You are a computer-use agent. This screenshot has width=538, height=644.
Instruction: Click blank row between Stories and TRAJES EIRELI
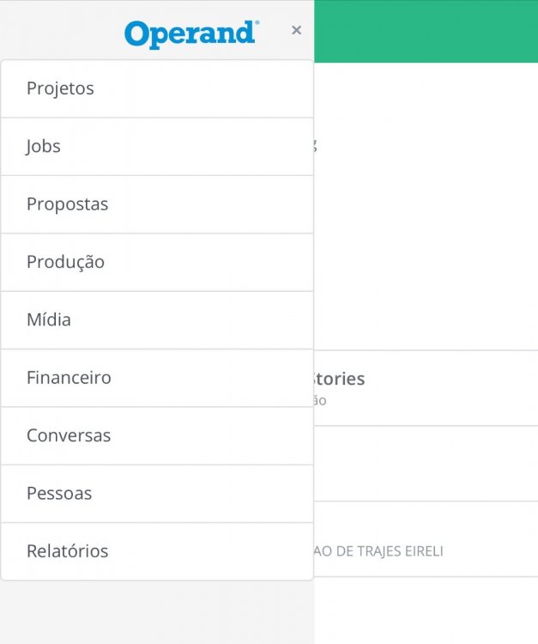[x=426, y=464]
